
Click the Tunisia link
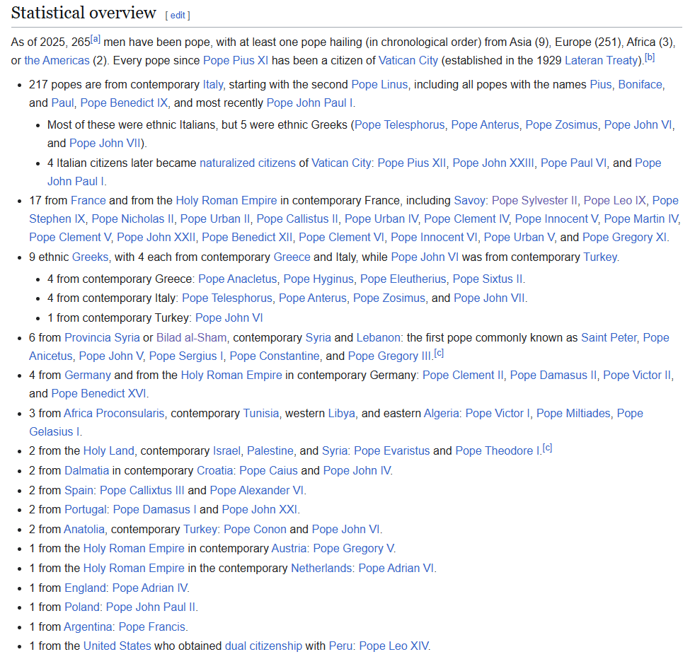coord(261,414)
